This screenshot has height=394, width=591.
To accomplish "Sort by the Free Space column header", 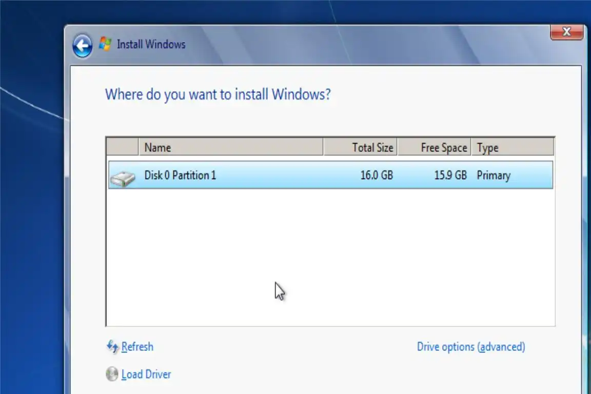I will pyautogui.click(x=434, y=147).
